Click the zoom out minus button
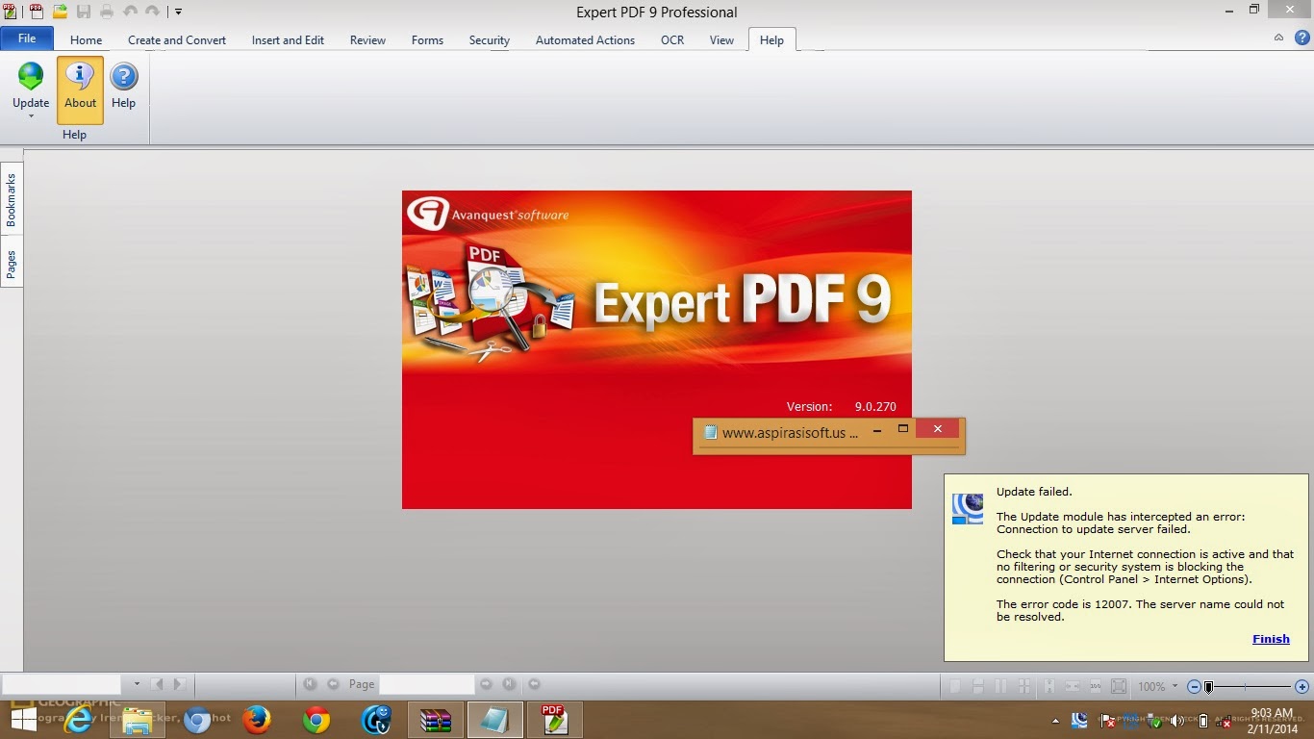This screenshot has height=739, width=1314. 1194,686
